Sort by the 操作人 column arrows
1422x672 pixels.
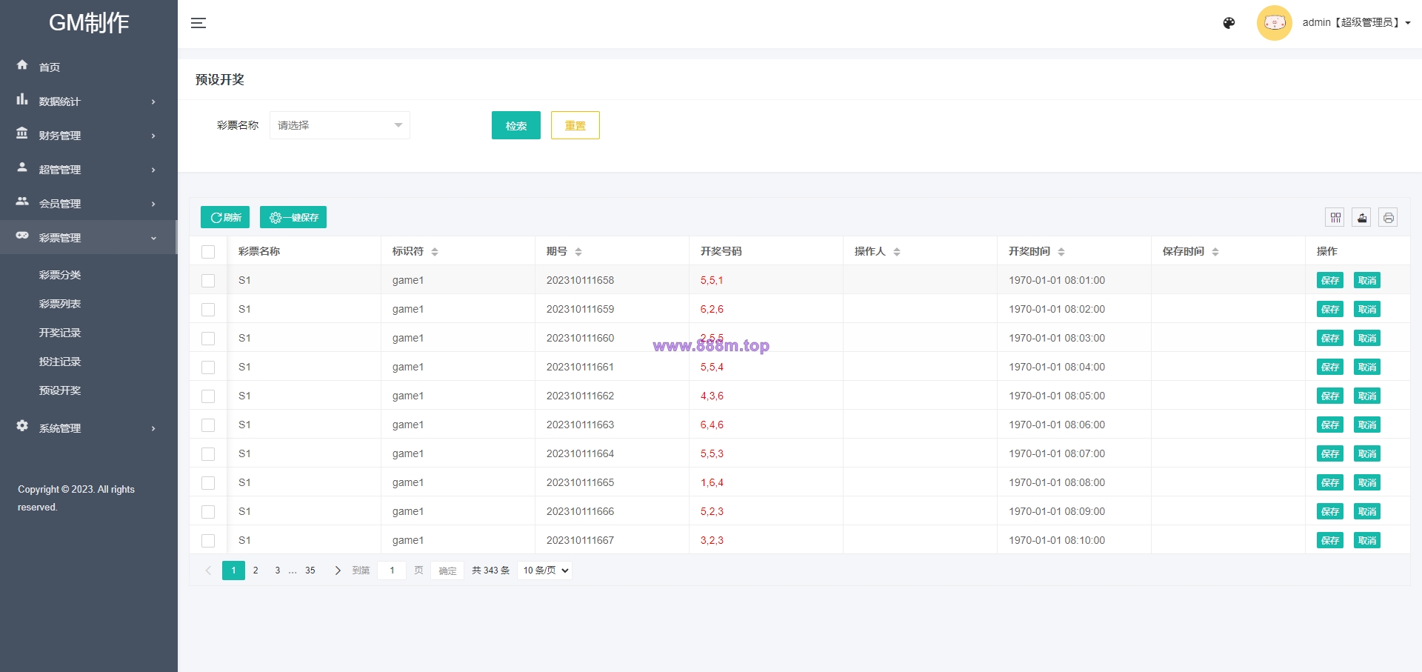click(x=897, y=252)
